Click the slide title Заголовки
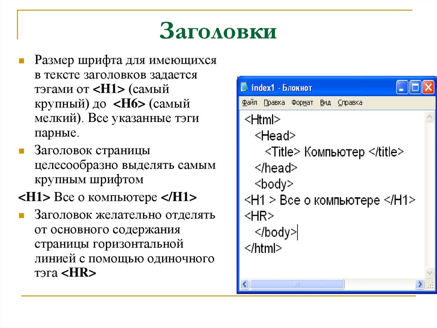This screenshot has height=328, width=437. point(218,31)
